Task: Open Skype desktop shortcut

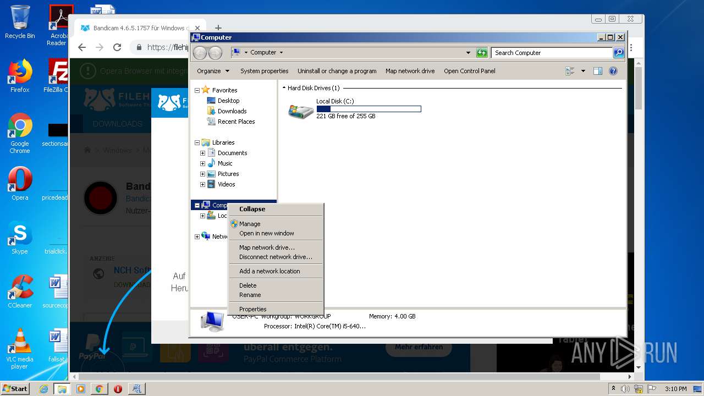Action: 20,238
